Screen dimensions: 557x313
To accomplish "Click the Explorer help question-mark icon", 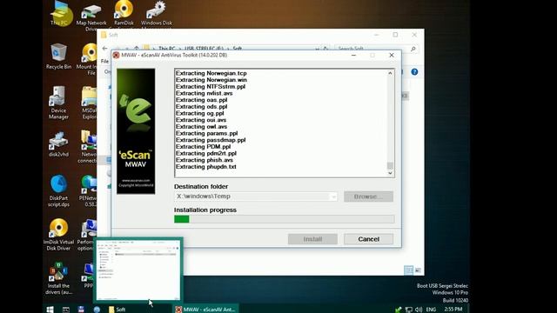I will point(414,72).
